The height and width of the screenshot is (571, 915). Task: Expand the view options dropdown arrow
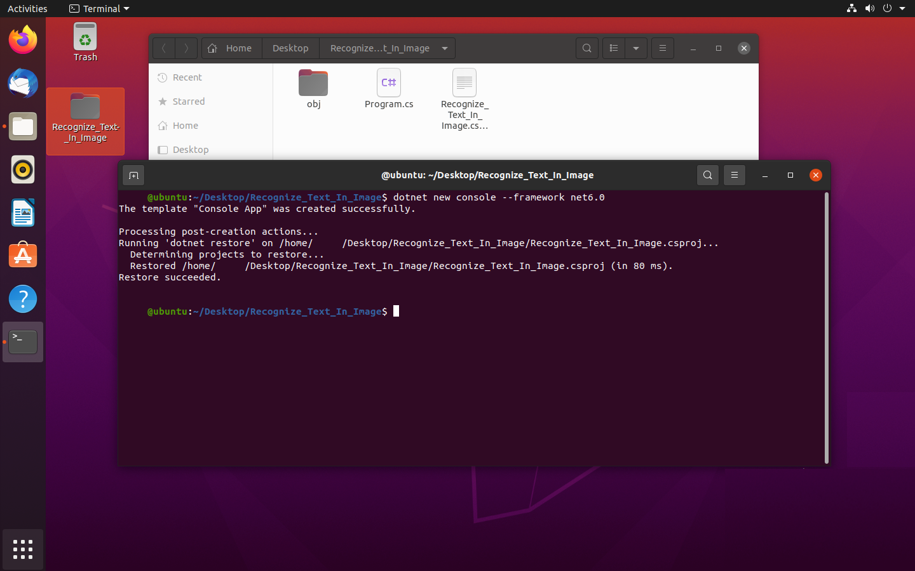click(635, 48)
